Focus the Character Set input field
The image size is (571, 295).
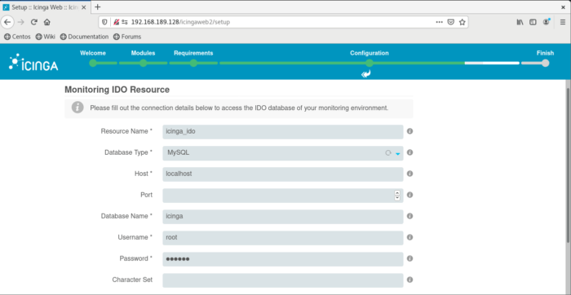pyautogui.click(x=282, y=280)
